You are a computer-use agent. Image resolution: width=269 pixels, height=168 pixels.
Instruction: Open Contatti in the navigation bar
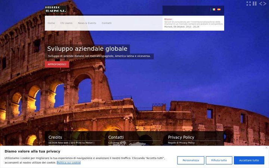click(x=106, y=23)
